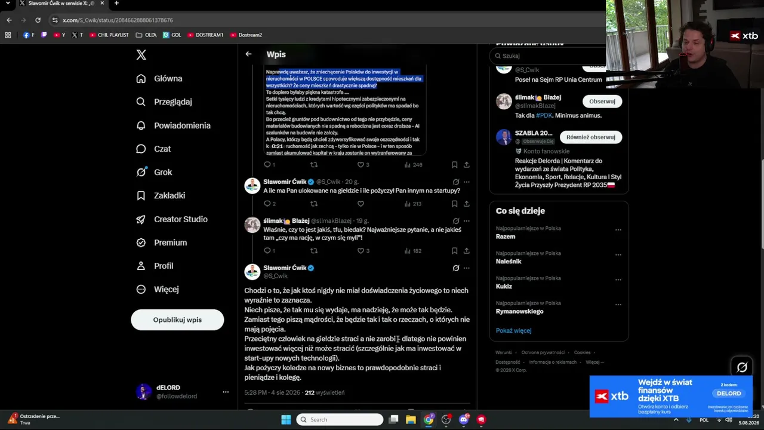Screen dimensions: 764x430
Task: Bookmark the post with 213 views
Action: click(x=454, y=204)
